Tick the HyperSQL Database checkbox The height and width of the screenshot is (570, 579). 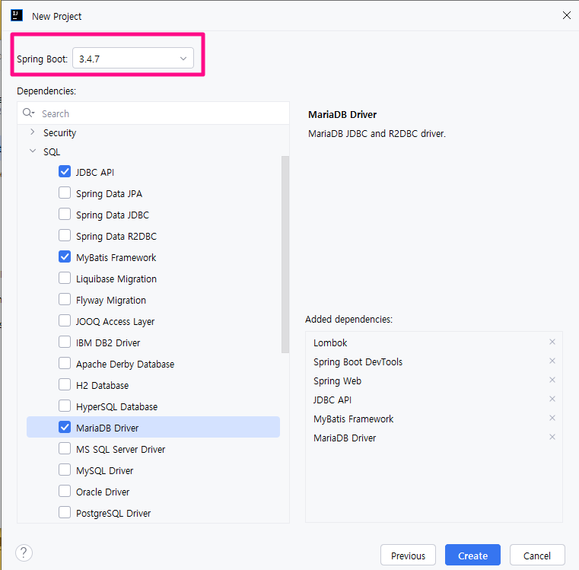click(x=65, y=406)
